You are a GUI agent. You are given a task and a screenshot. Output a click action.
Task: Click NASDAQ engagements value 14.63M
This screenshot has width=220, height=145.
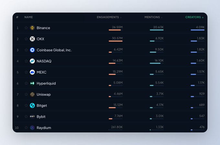tap(117, 60)
